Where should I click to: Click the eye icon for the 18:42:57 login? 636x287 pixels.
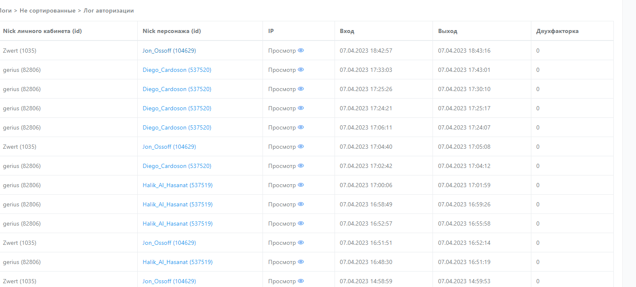pos(301,51)
